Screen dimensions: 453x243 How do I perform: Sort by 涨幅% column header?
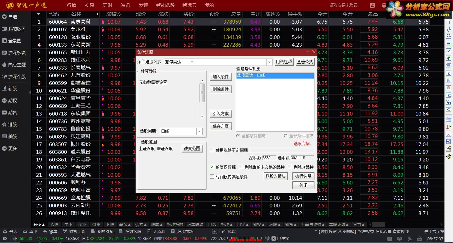(x=114, y=14)
